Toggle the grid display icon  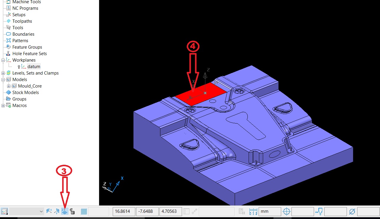(x=84, y=211)
